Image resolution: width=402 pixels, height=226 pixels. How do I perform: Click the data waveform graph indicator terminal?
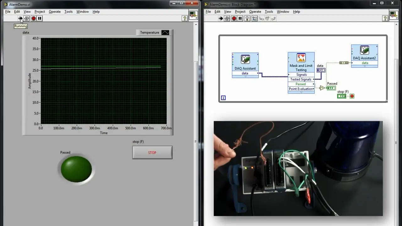(321, 70)
